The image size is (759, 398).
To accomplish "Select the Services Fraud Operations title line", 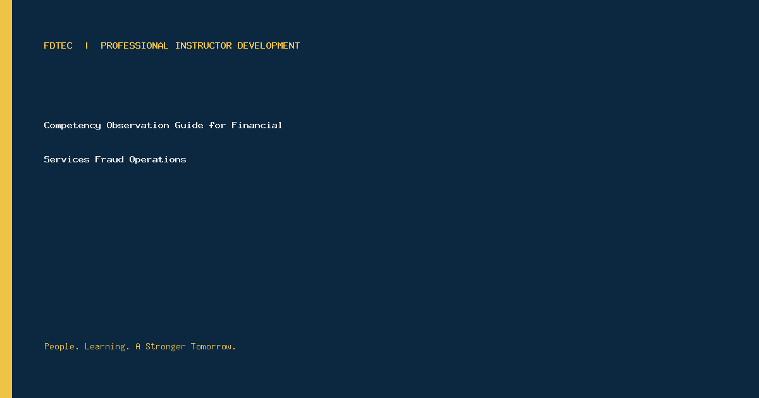I will point(115,159).
